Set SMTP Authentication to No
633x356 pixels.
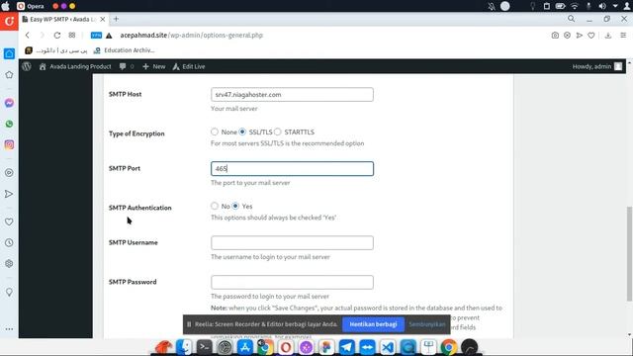(215, 206)
